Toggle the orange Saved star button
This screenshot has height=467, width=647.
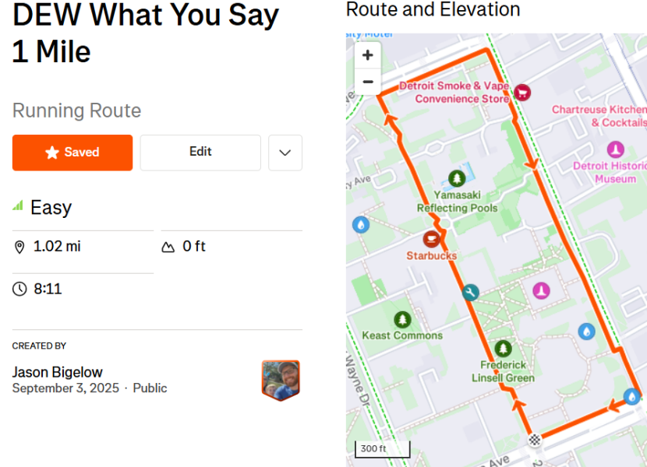point(72,153)
